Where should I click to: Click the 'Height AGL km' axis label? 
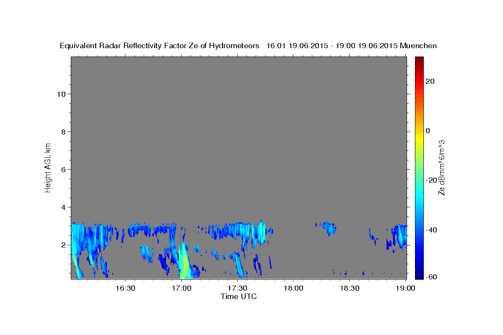click(48, 167)
